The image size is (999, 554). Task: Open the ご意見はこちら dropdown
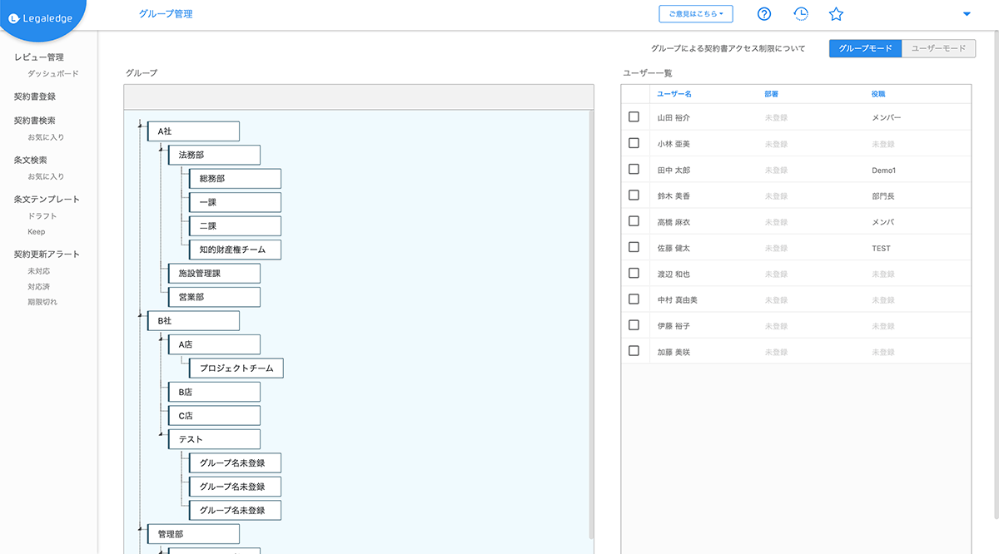pos(696,13)
